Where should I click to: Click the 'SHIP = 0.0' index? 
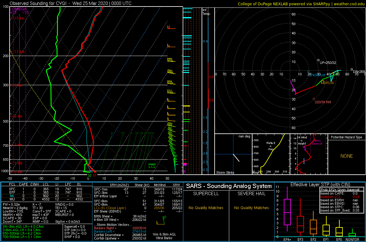(x=72, y=236)
